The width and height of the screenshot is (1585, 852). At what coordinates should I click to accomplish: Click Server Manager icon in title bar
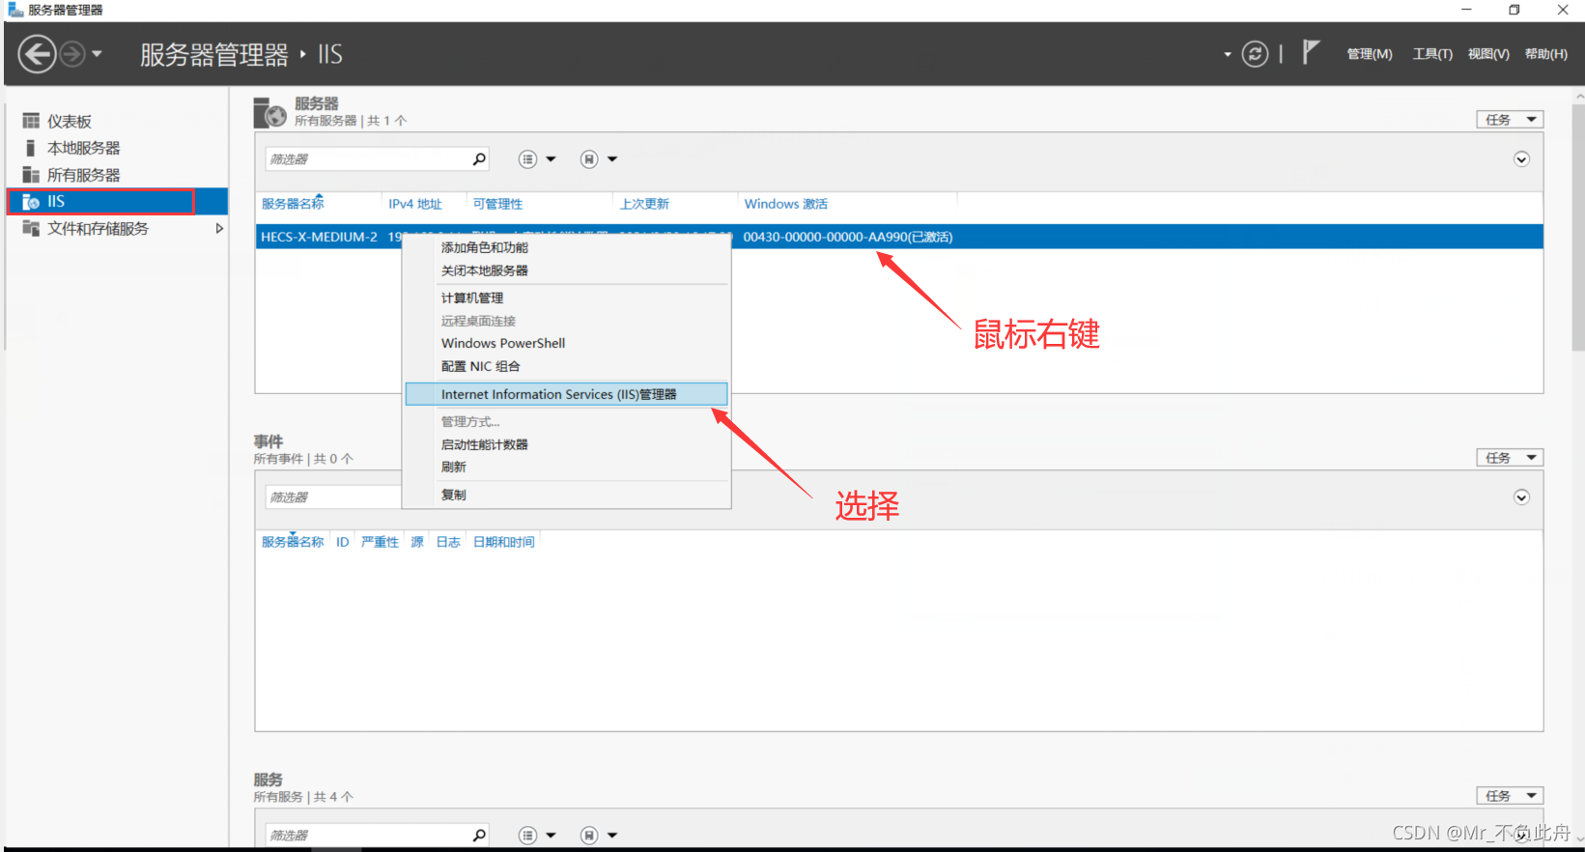pos(15,10)
